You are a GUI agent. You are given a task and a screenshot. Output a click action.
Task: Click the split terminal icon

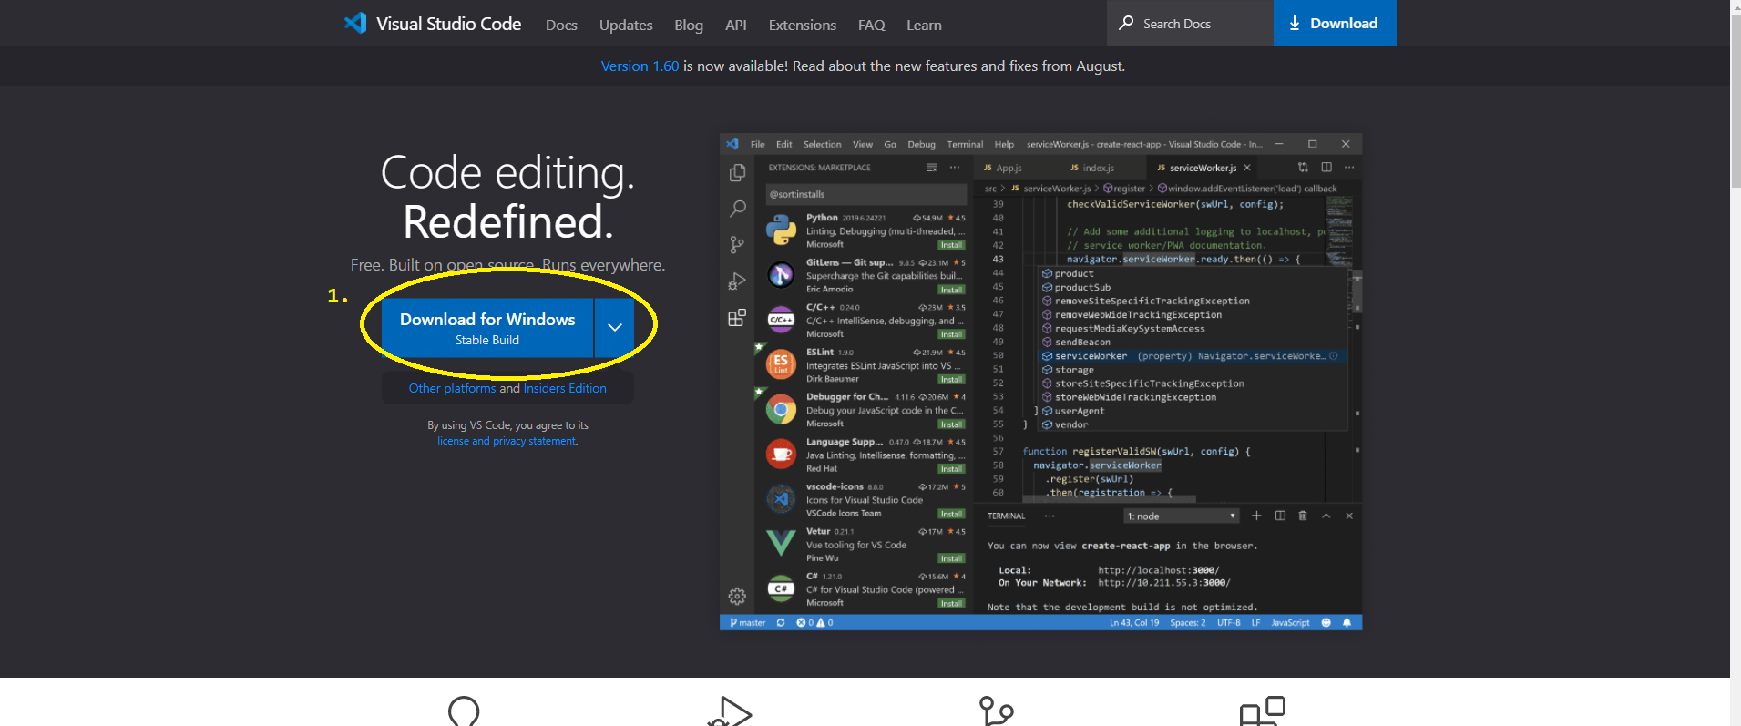pos(1280,516)
